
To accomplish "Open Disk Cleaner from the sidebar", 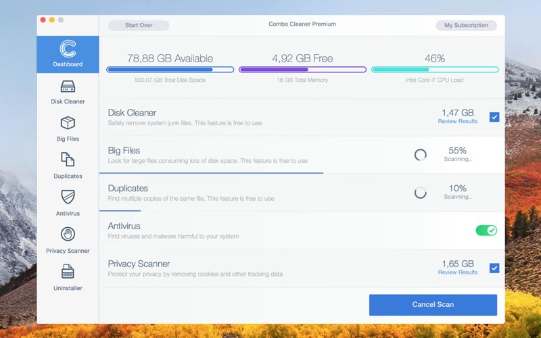I will tap(68, 93).
